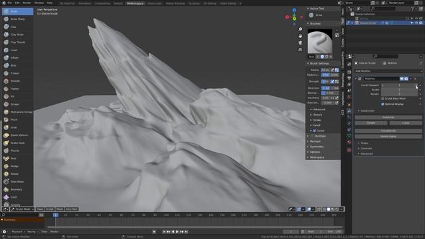Image resolution: width=425 pixels, height=239 pixels.
Task: Click the viewport pan hand icon
Action: point(300,36)
